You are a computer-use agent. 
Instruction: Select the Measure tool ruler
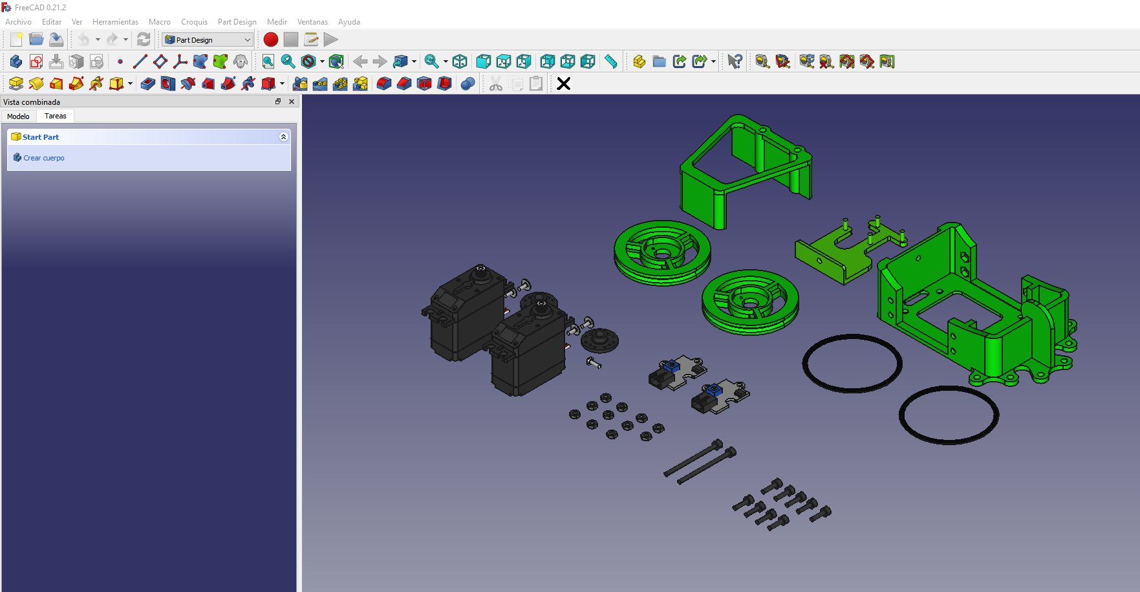point(610,61)
